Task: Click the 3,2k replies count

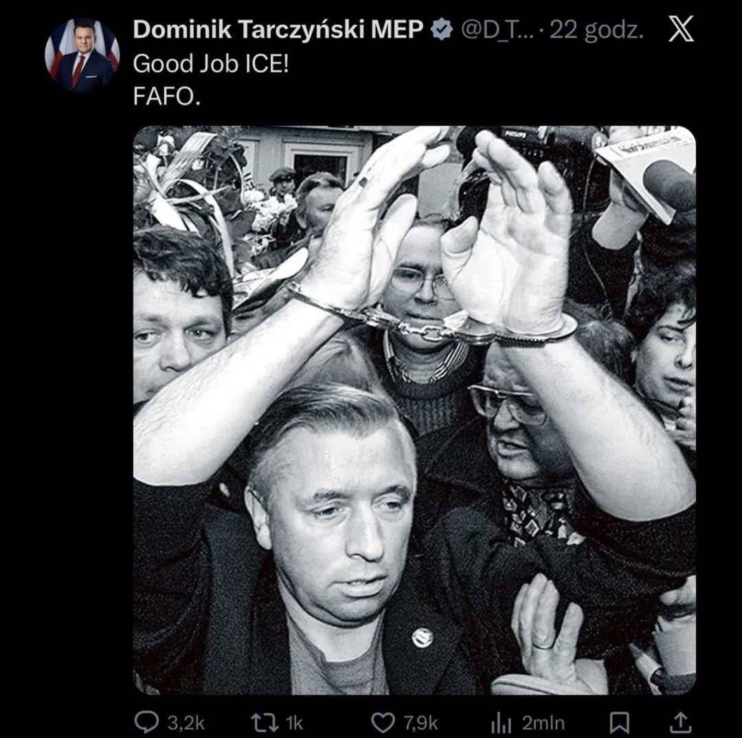Action: point(186,723)
